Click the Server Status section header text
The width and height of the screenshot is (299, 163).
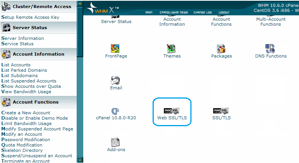pyautogui.click(x=30, y=28)
